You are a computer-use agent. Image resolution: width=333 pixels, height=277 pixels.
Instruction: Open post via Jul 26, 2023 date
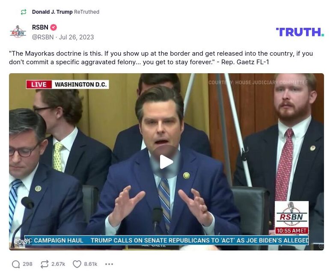tap(76, 37)
